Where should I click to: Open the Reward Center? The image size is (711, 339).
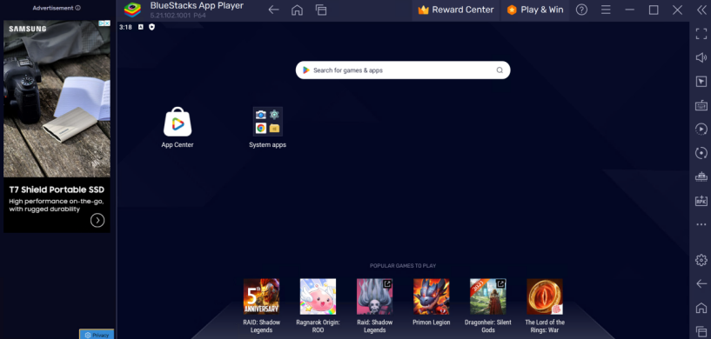point(456,10)
